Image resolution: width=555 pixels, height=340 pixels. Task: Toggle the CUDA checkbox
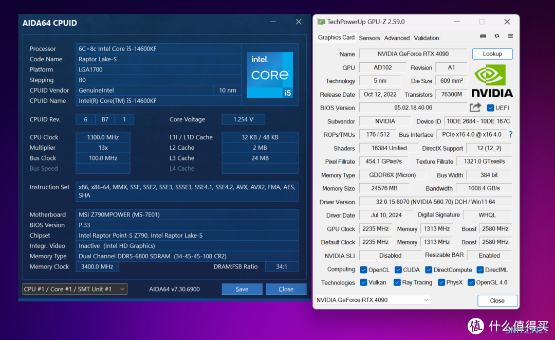[398, 270]
